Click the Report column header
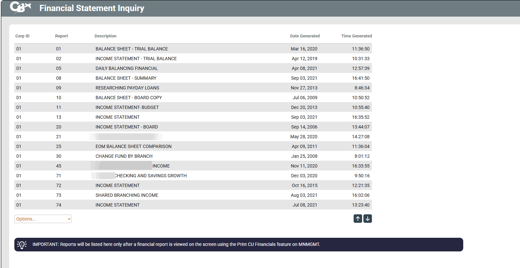The image size is (520, 268). click(61, 36)
